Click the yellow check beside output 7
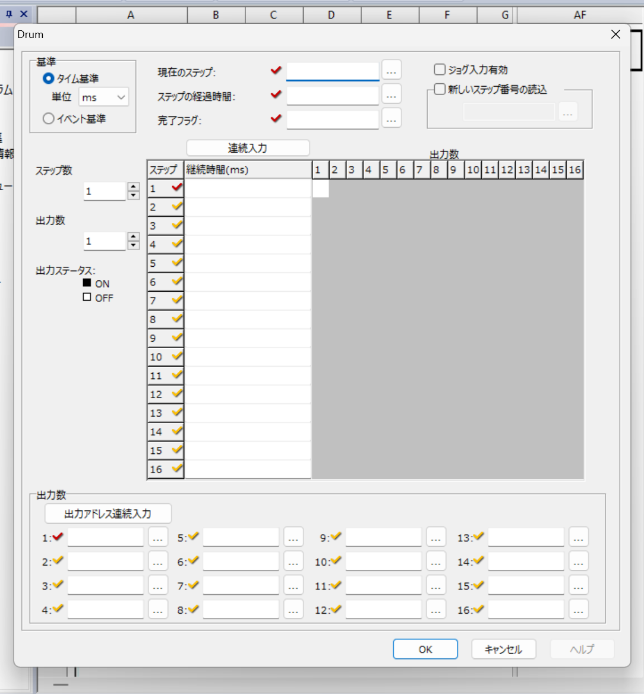This screenshot has height=694, width=644. 194,585
